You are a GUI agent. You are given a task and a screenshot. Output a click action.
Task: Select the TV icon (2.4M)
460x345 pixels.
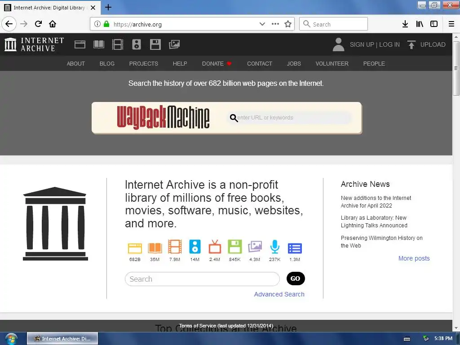pyautogui.click(x=215, y=247)
